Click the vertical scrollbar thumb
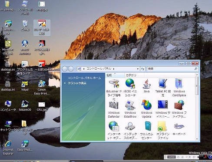Image resolution: width=212 pixels, height=162 pixels. (x=197, y=86)
